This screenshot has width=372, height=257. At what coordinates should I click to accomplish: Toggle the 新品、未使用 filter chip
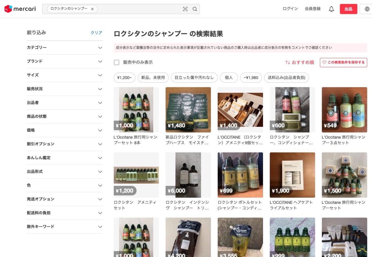click(x=153, y=78)
